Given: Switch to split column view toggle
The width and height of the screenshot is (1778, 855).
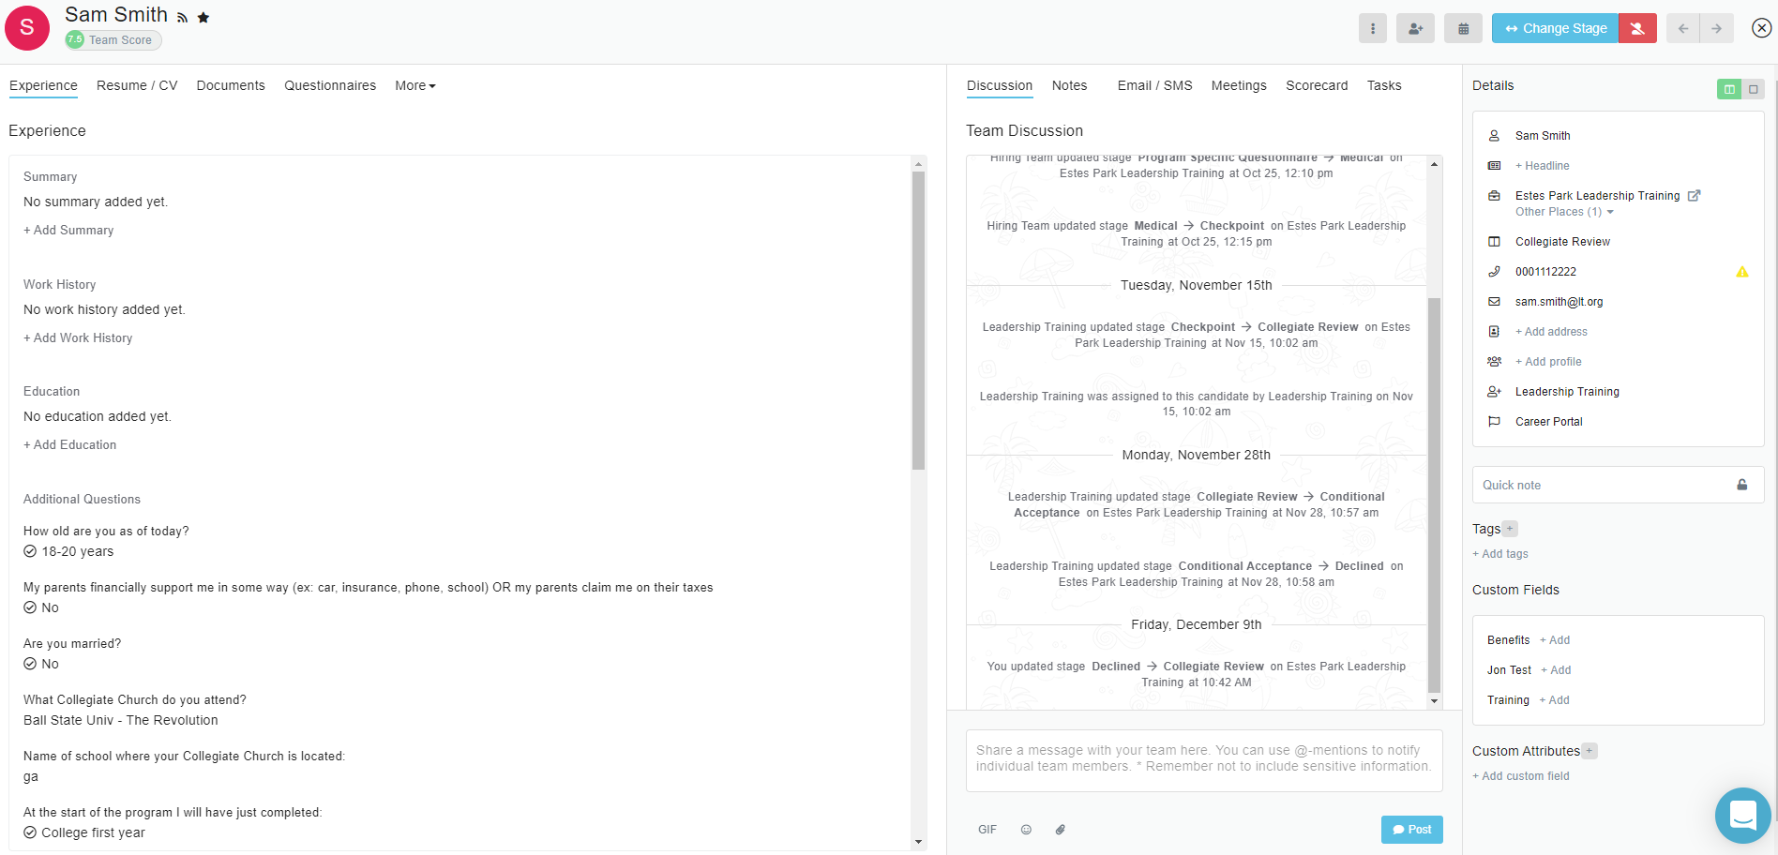Looking at the screenshot, I should [1729, 89].
